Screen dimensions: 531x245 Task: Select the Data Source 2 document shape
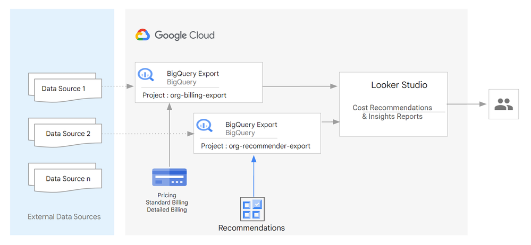(x=65, y=132)
